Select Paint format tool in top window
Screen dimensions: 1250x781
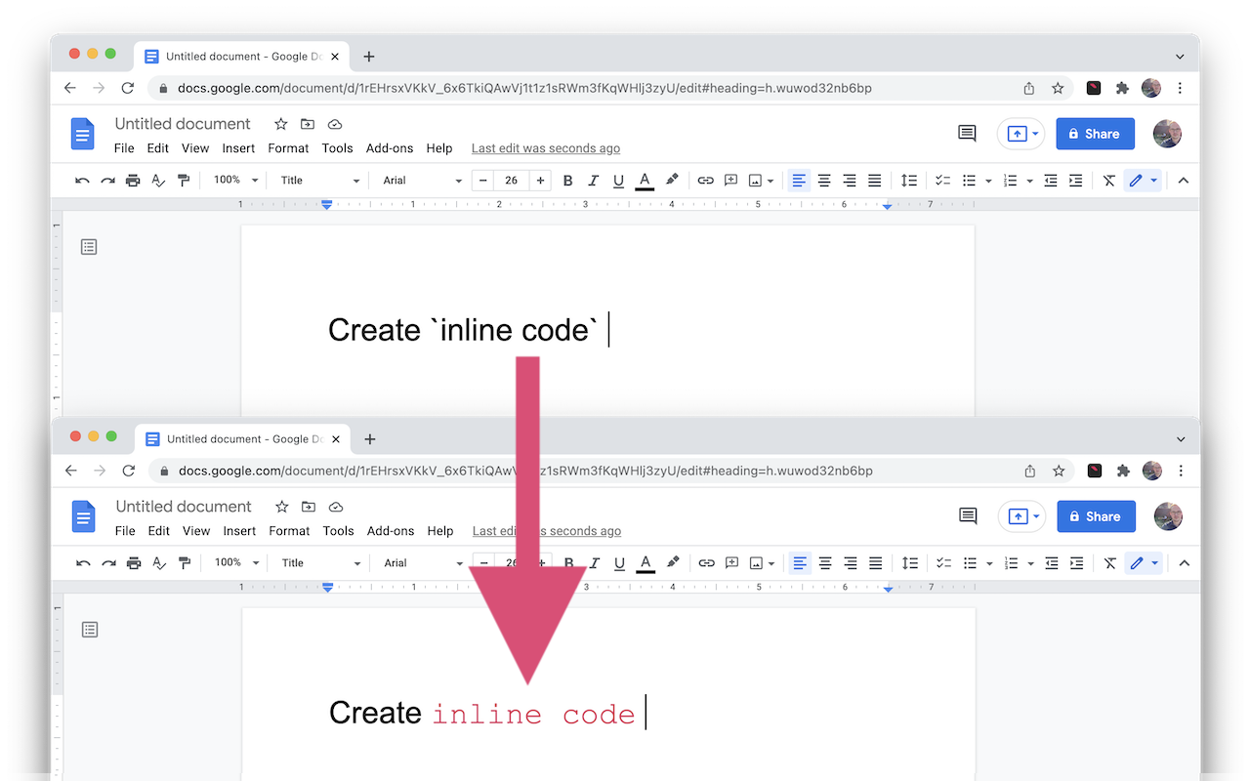tap(183, 181)
